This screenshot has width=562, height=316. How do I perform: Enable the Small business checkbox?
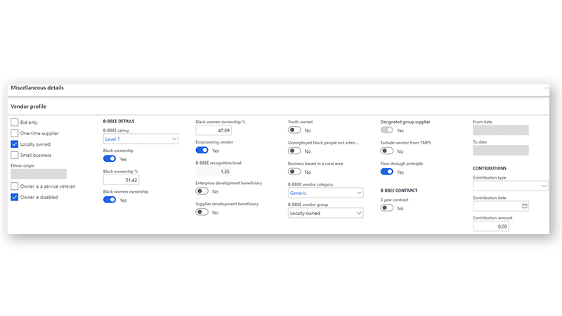[x=15, y=155]
